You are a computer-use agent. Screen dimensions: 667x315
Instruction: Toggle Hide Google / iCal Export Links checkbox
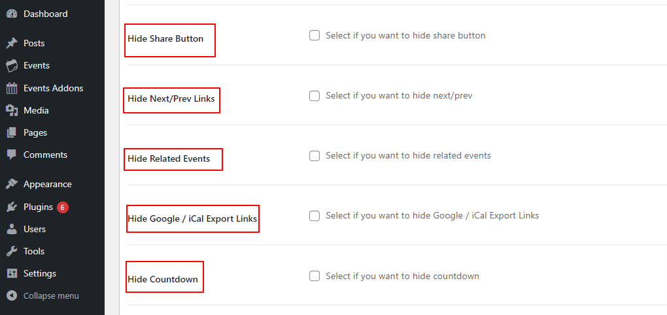[315, 216]
